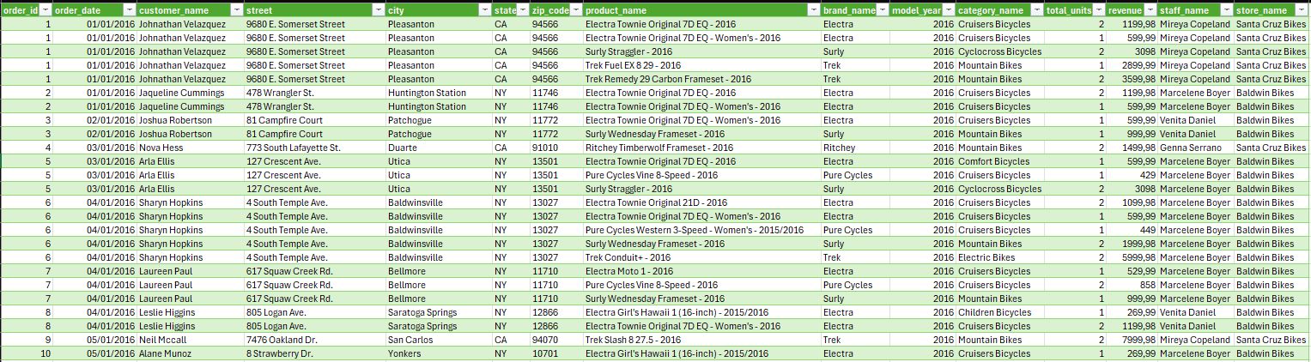1311x362 pixels.
Task: Click the revenue cell '1099,98'
Action: click(1132, 202)
